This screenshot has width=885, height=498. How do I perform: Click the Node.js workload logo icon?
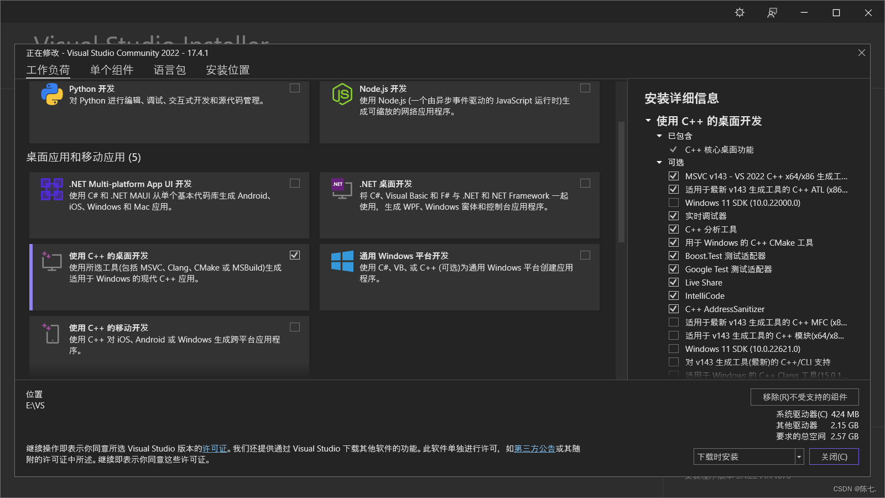pyautogui.click(x=342, y=94)
